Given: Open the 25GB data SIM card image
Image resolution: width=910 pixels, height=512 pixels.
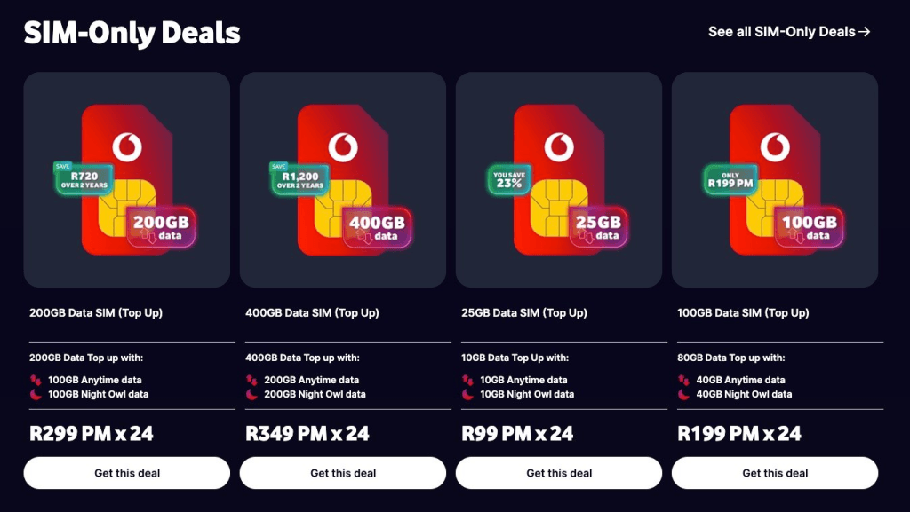Looking at the screenshot, I should 559,179.
